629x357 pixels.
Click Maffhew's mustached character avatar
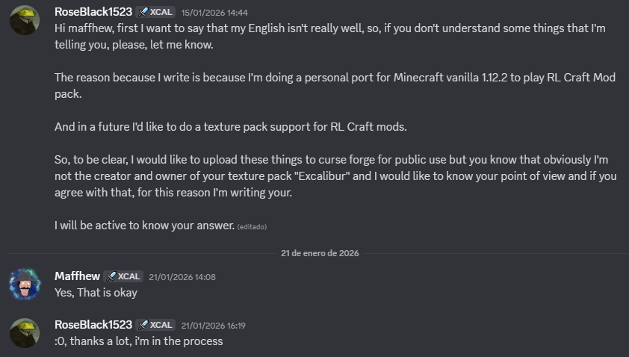[x=25, y=285]
